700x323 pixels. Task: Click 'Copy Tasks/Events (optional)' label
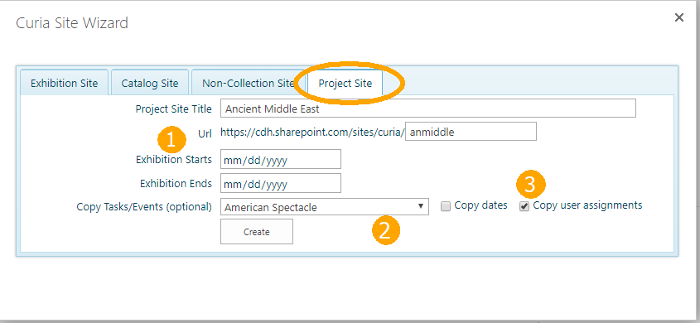(x=144, y=207)
